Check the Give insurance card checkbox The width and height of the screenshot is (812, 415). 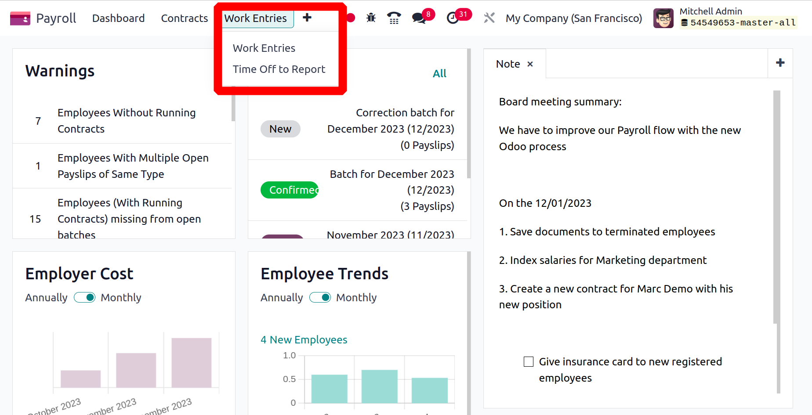tap(529, 362)
